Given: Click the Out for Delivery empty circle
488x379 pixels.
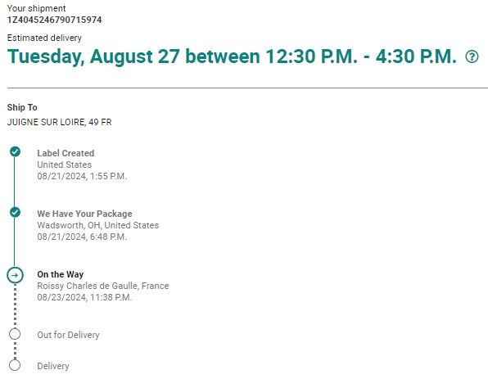Looking at the screenshot, I should click(15, 334).
